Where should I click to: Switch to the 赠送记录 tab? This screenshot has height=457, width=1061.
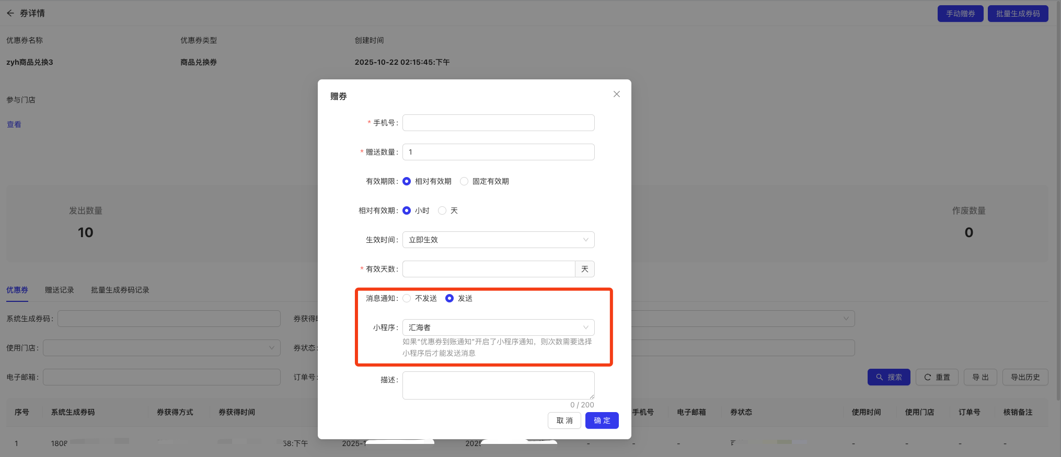pos(60,290)
